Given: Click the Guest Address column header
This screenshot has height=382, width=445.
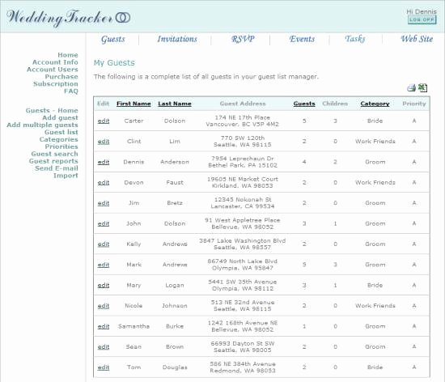Looking at the screenshot, I should [x=243, y=104].
